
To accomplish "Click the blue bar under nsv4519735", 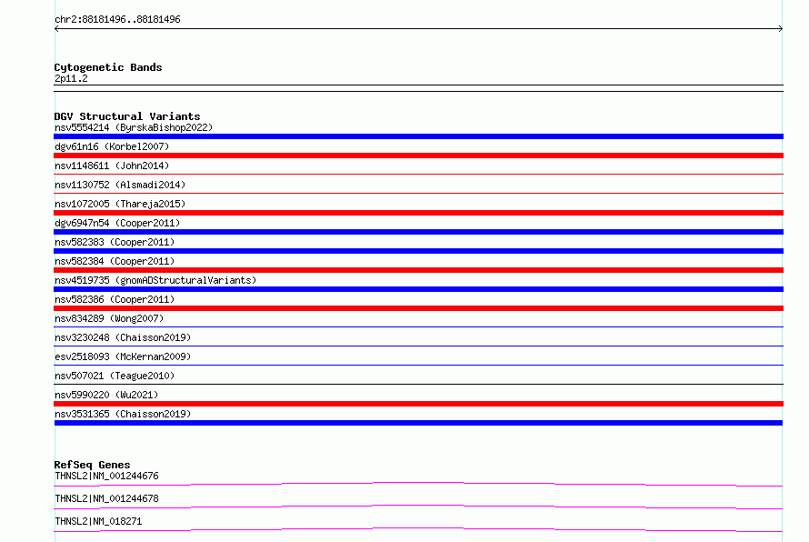I will [x=418, y=289].
